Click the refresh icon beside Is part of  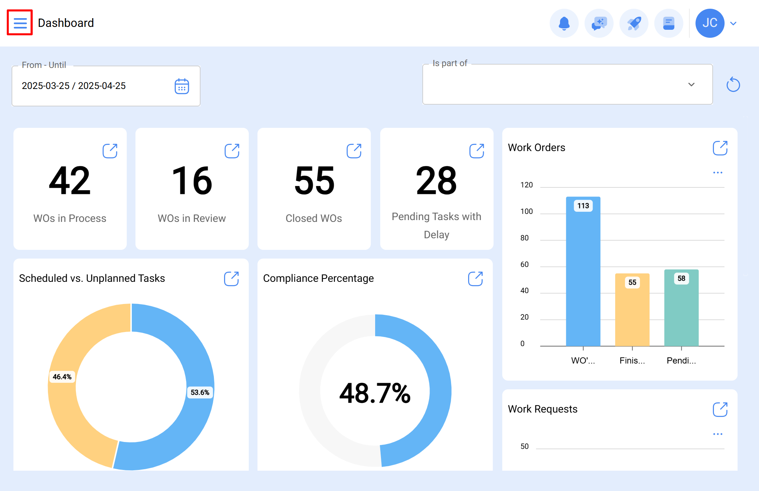[733, 85]
